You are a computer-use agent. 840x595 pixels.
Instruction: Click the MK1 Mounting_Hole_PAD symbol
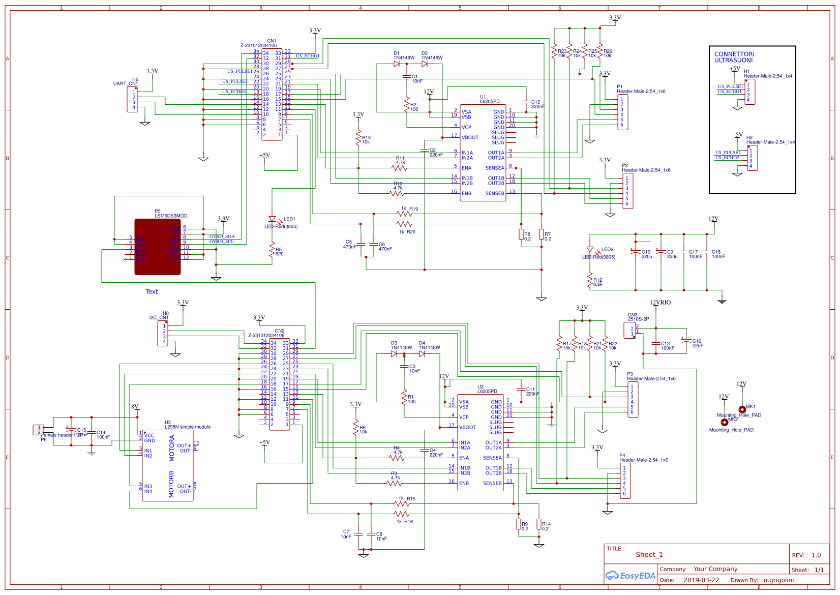coord(742,409)
